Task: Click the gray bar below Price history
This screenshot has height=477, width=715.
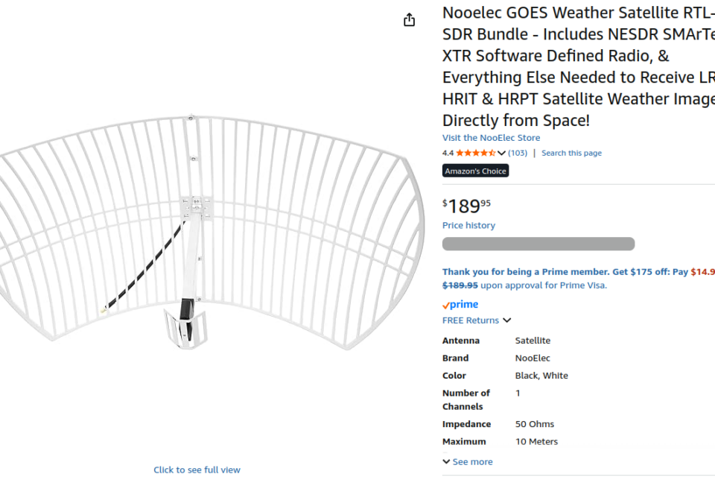Action: point(538,244)
